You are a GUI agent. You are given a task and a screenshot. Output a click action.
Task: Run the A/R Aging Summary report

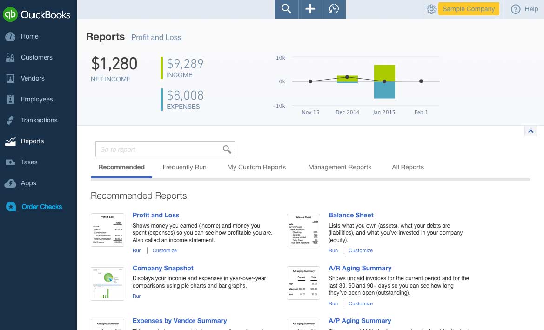[x=333, y=303]
